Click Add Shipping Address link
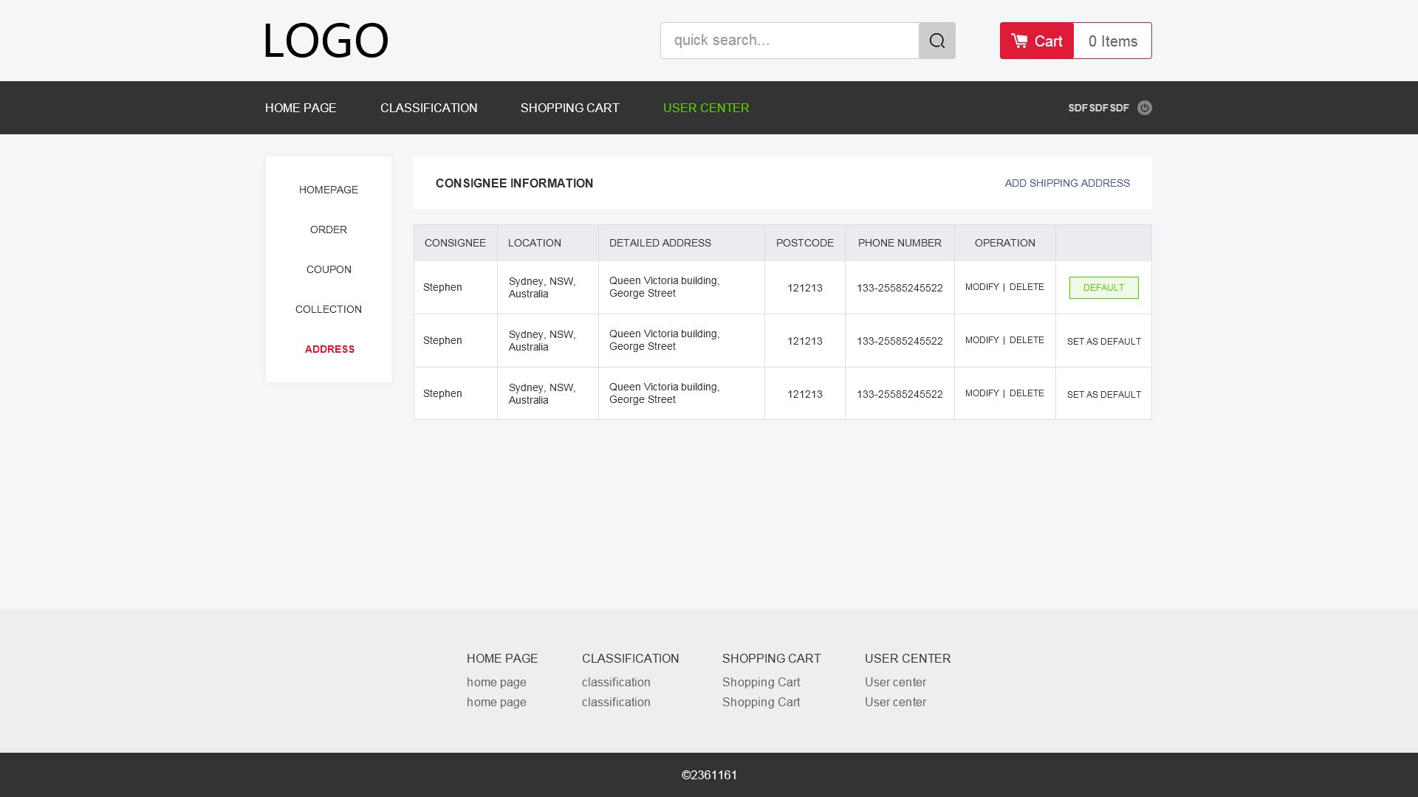Screen dimensions: 1418x797 coord(1066,183)
